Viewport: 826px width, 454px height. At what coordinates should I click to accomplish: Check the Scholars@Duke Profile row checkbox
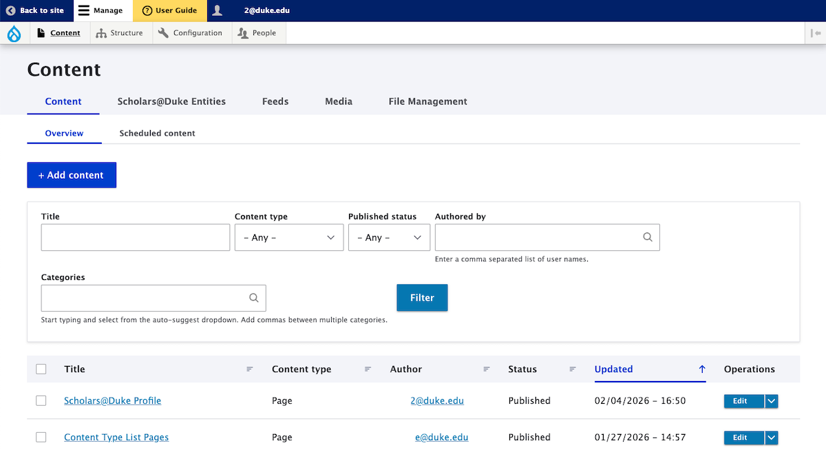[x=41, y=400]
